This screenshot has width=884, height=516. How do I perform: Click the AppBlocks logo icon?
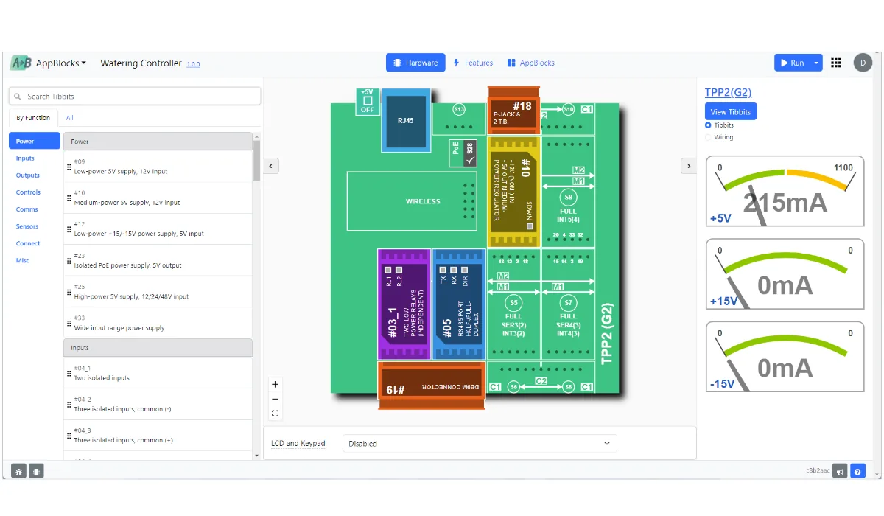pyautogui.click(x=21, y=63)
